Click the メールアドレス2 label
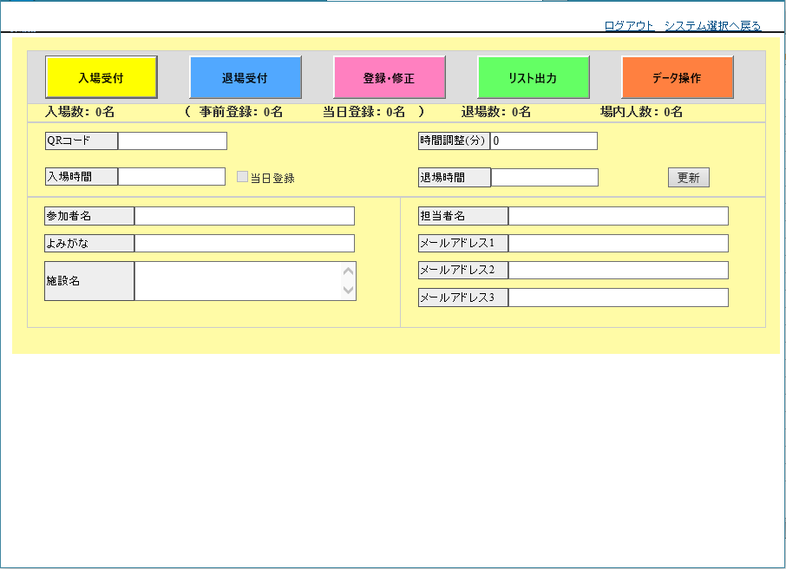Image resolution: width=786 pixels, height=569 pixels. (463, 271)
